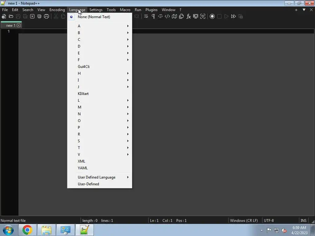315x236 pixels.
Task: Choose YAML from the Language menu
Action: coord(100,168)
